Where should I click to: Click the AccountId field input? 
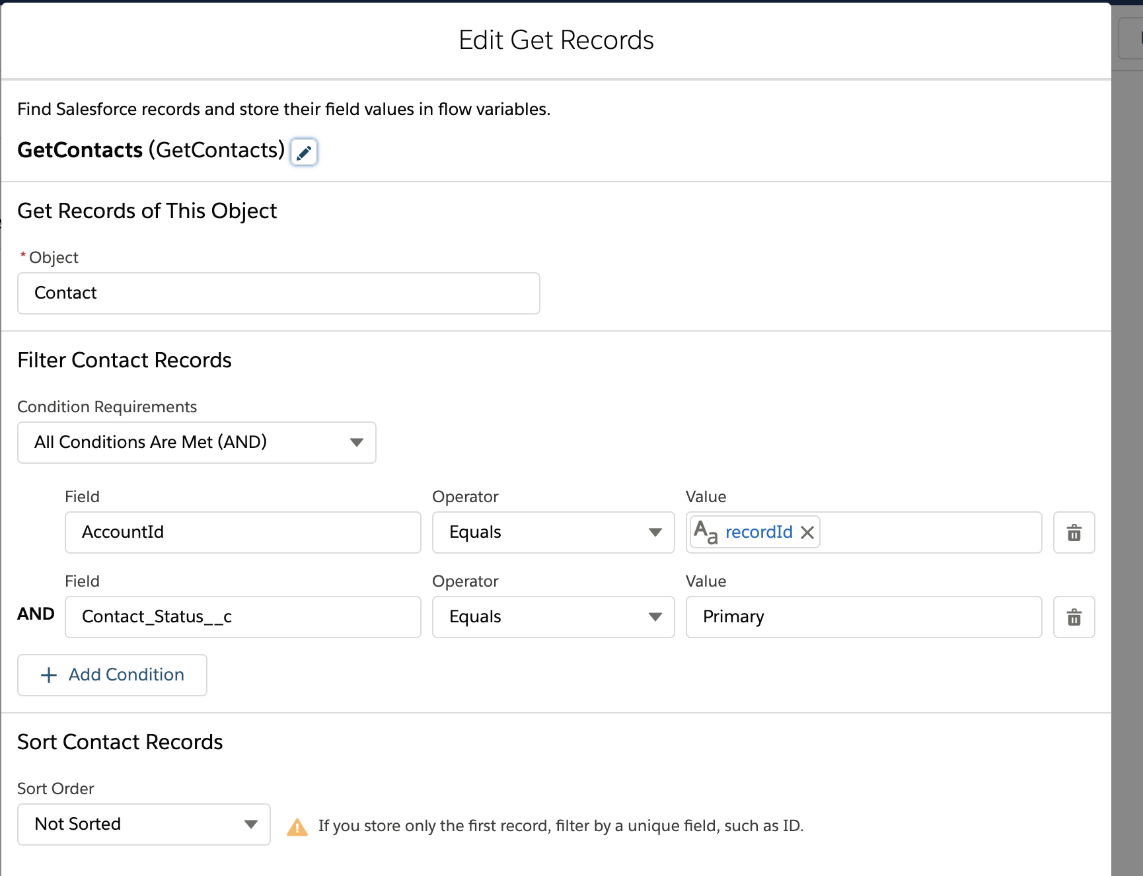[x=242, y=532]
